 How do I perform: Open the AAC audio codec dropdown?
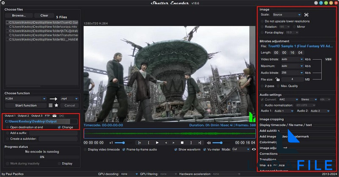coord(289,99)
